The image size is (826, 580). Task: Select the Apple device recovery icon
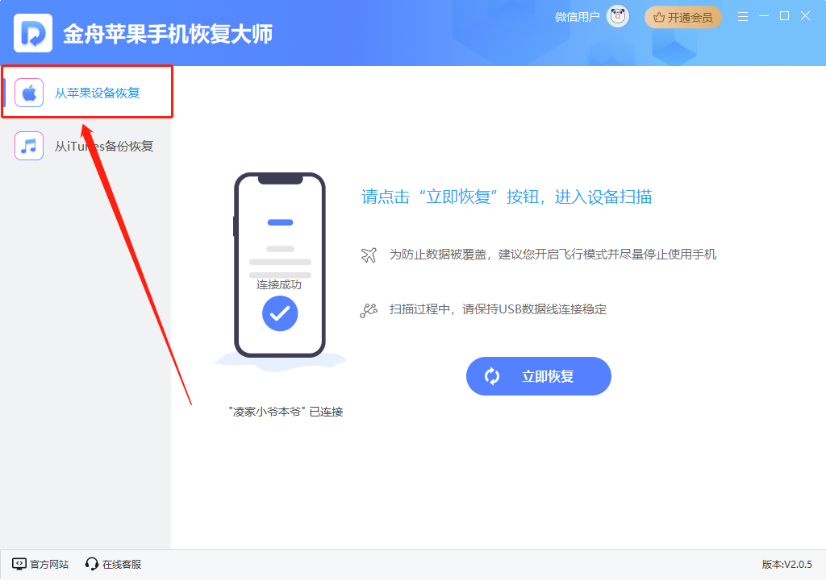(x=29, y=93)
